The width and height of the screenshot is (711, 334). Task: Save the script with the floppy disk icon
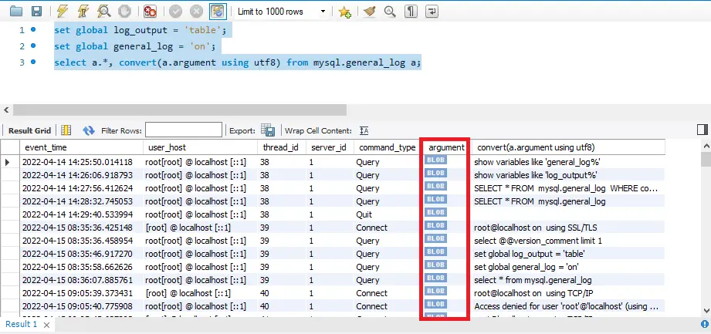pos(37,12)
